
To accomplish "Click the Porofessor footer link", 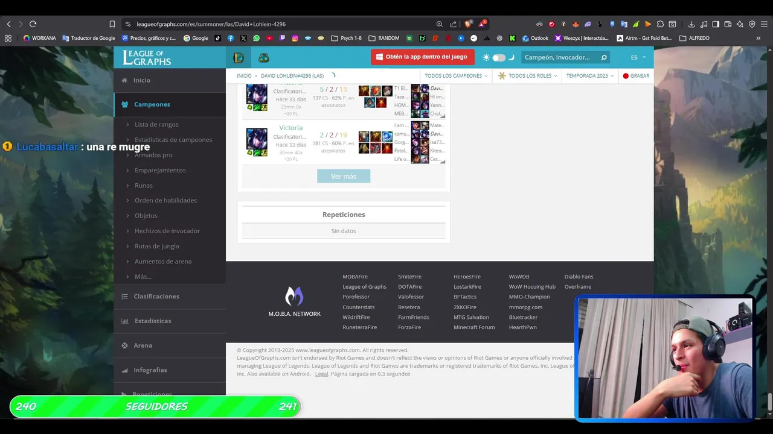I will [x=356, y=297].
